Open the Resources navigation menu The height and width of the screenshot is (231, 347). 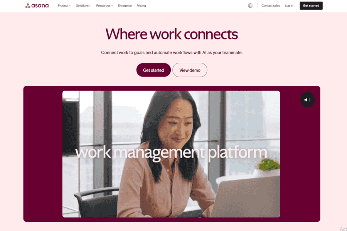pos(104,5)
